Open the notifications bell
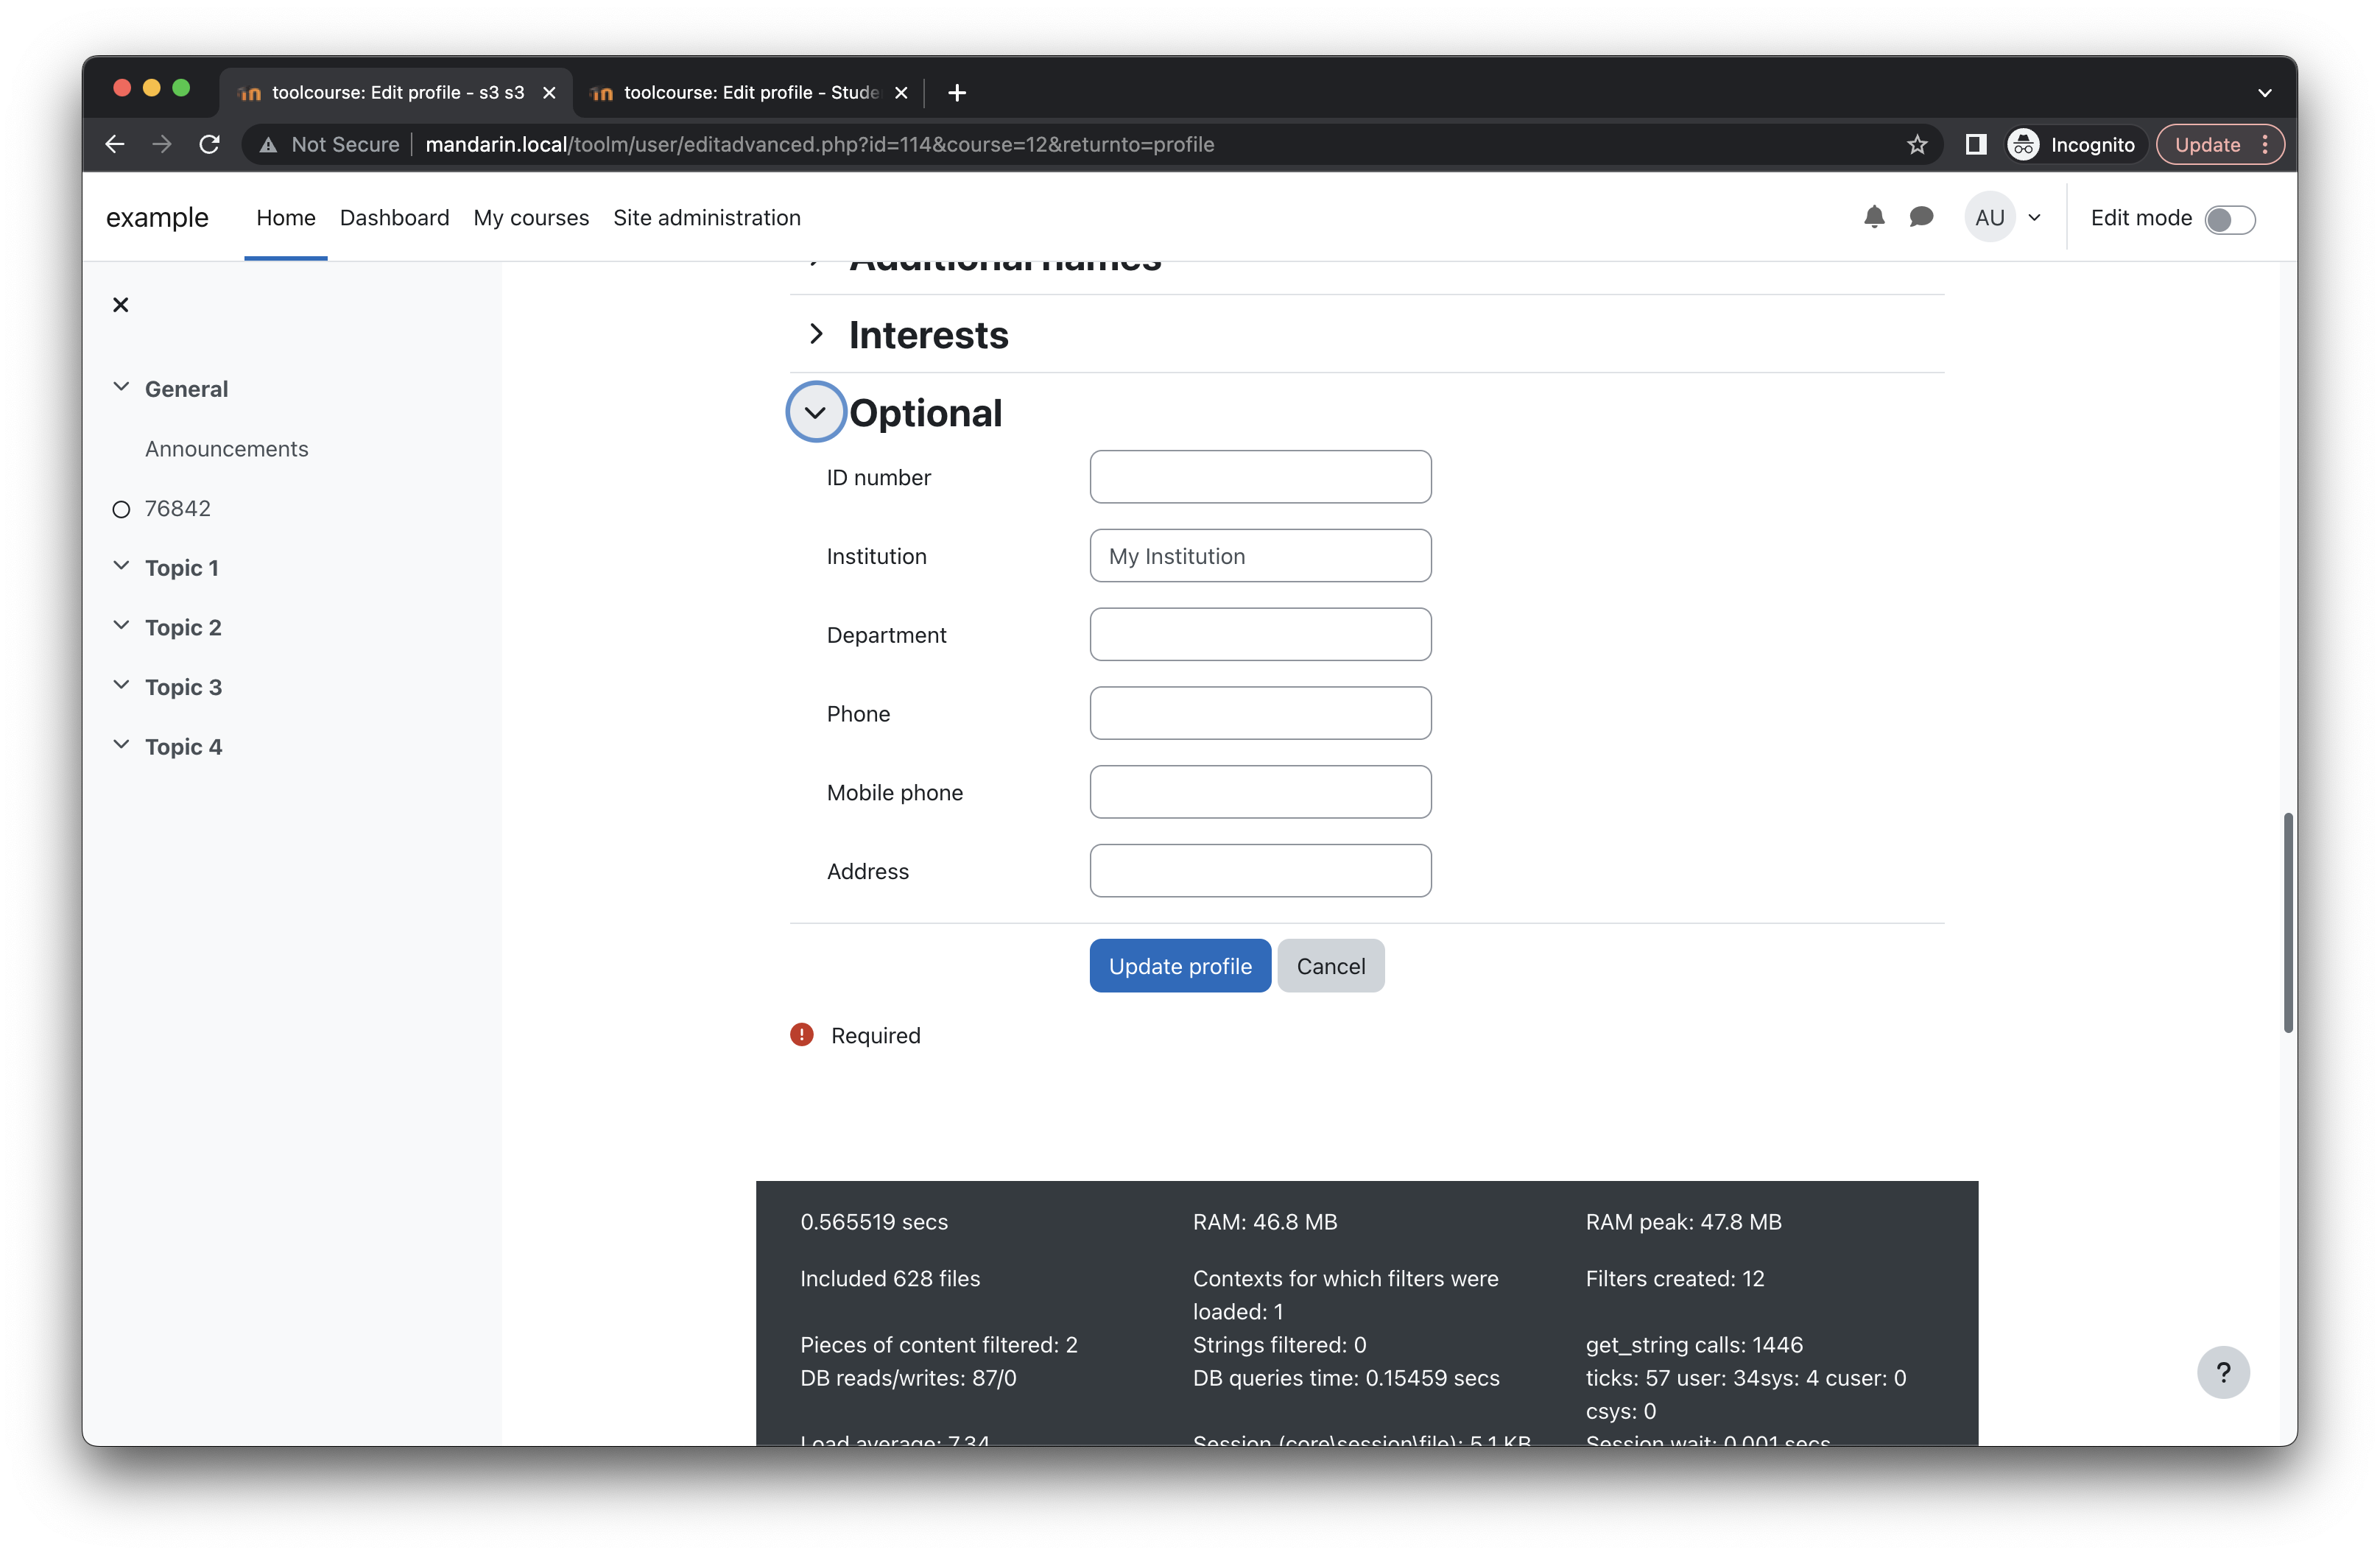The width and height of the screenshot is (2380, 1555). coord(1874,217)
